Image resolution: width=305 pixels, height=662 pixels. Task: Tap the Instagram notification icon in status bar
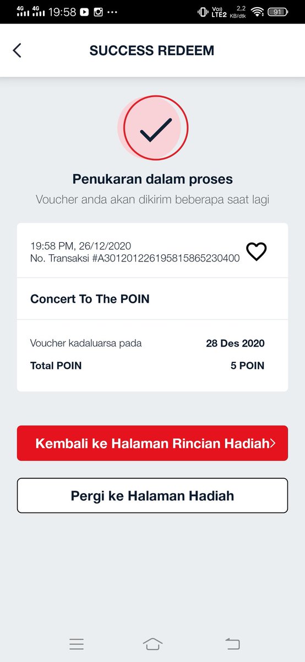[98, 12]
